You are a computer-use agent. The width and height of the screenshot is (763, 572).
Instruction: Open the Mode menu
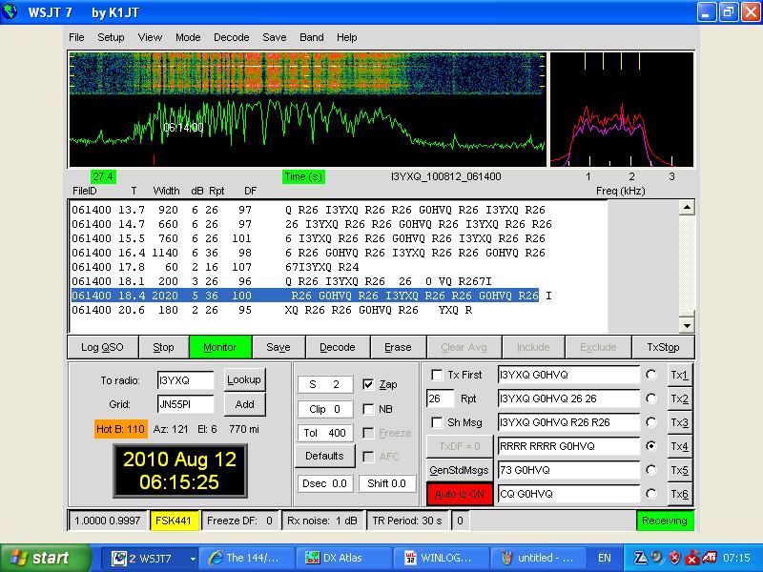coord(188,37)
